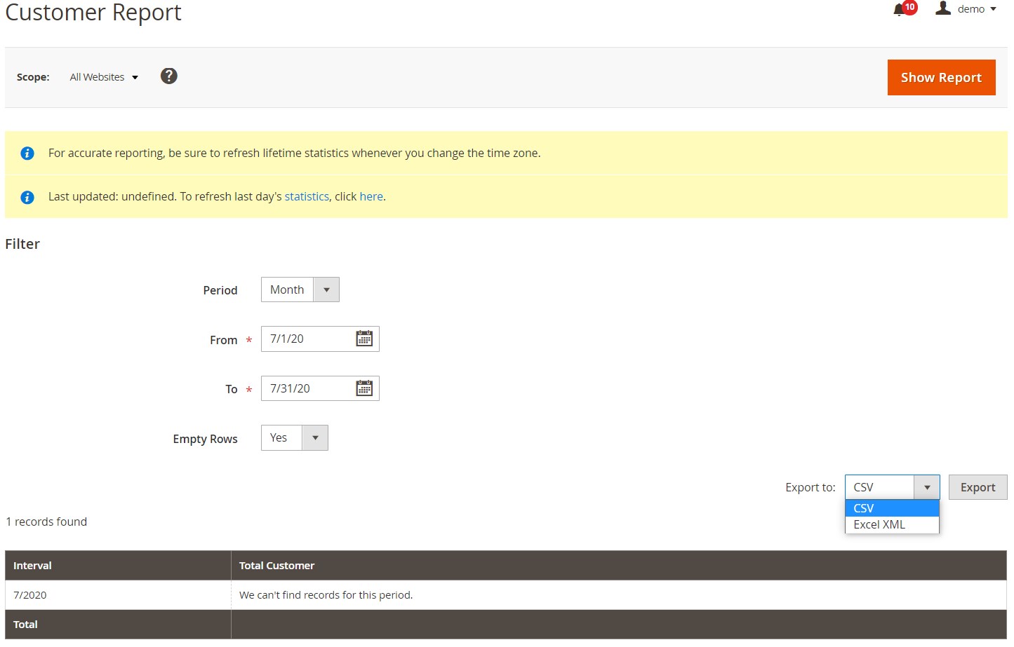The width and height of the screenshot is (1014, 647).
Task: Click the Customer Report page title
Action: pyautogui.click(x=93, y=12)
